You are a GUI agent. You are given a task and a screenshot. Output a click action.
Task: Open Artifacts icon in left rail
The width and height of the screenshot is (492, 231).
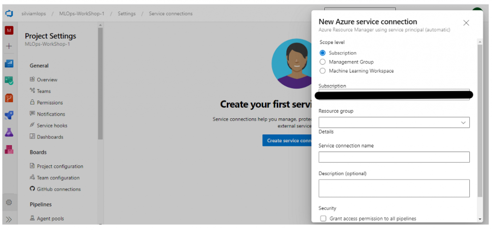[x=9, y=149]
